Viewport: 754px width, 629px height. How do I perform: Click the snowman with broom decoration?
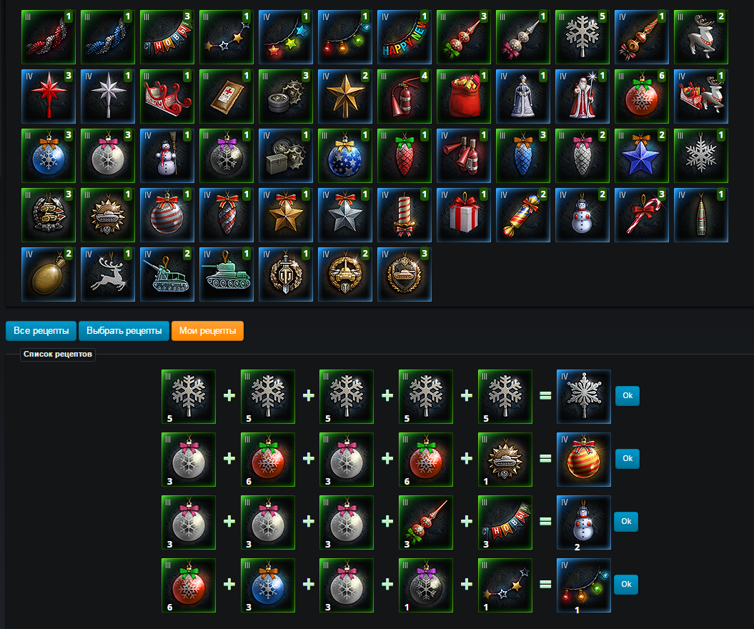pyautogui.click(x=167, y=156)
